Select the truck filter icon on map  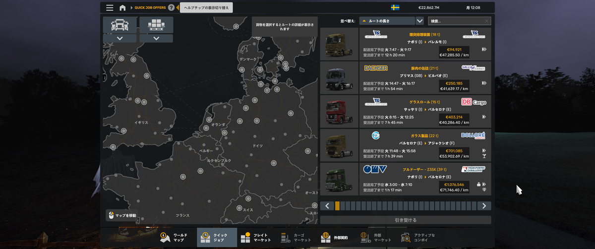point(119,25)
